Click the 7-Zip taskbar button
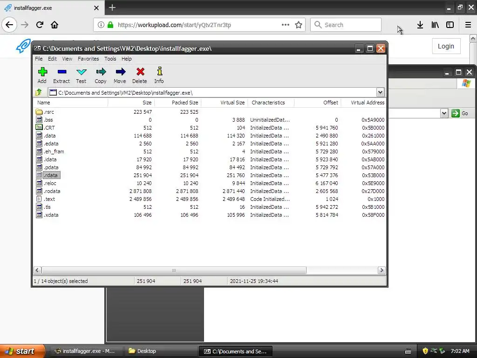Image resolution: width=477 pixels, height=358 pixels. [235, 351]
